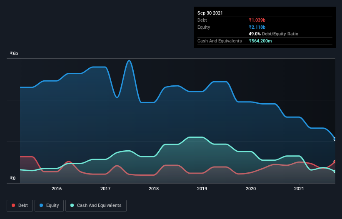342x219 pixels.
Task: Click the Equity line peak in mid-2017
Action: pyautogui.click(x=129, y=61)
